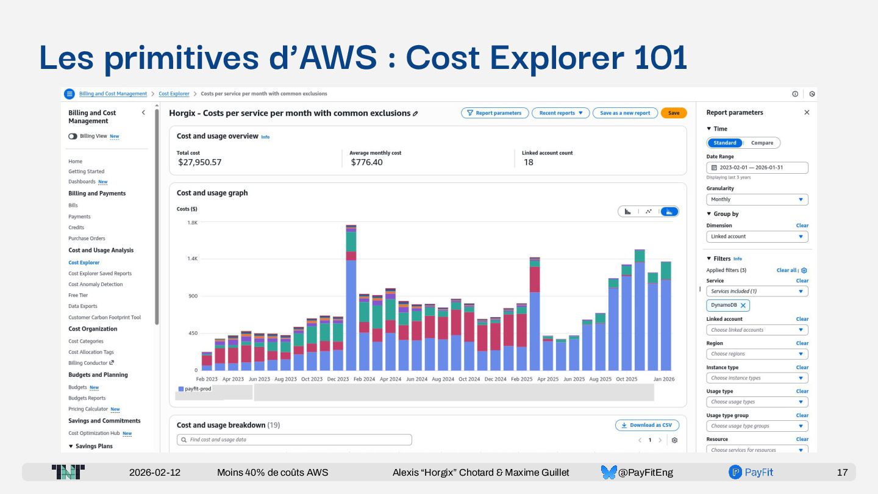Screen dimensions: 878x494
Task: Close the Report parameters panel
Action: (x=807, y=112)
